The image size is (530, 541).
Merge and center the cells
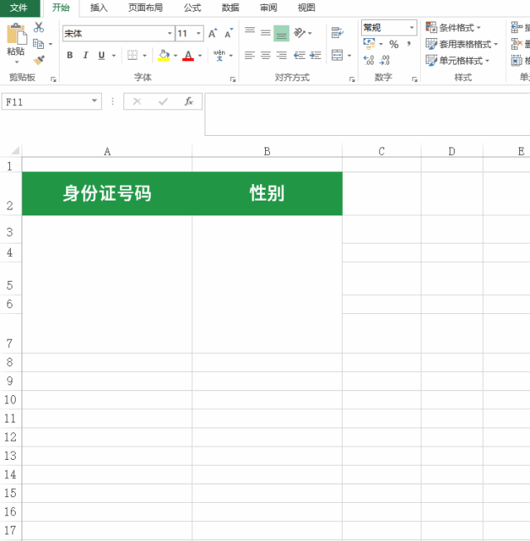(337, 56)
